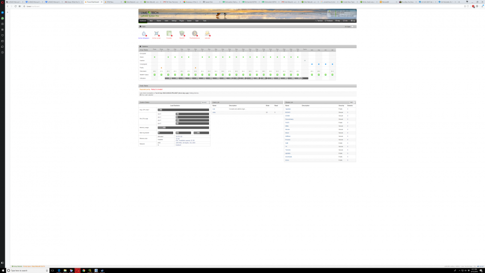Open the binhex-sonarr docker icon

coord(157,33)
